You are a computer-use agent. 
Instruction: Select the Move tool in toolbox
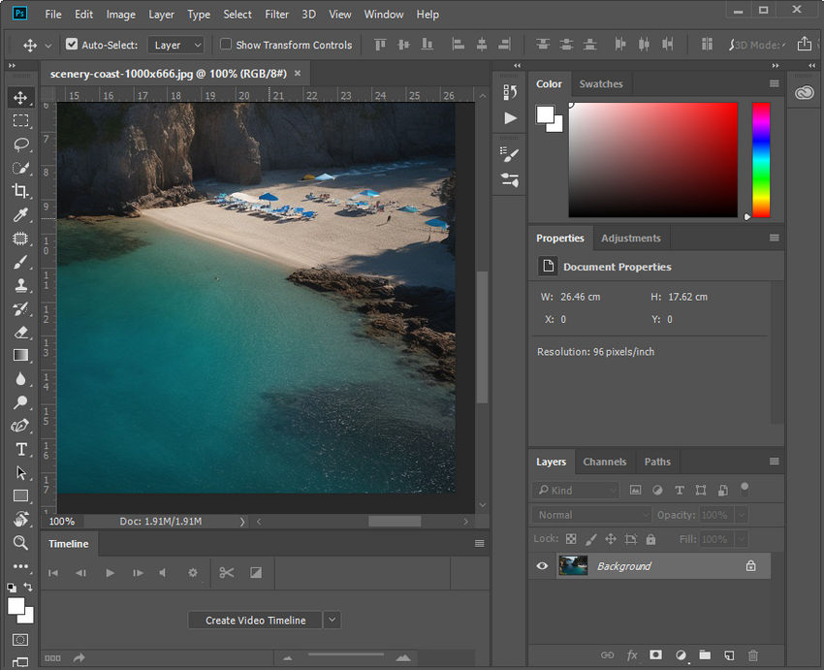click(20, 98)
